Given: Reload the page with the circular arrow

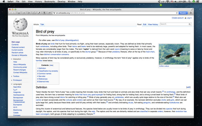Looking at the screenshot, I should pos(177,13).
